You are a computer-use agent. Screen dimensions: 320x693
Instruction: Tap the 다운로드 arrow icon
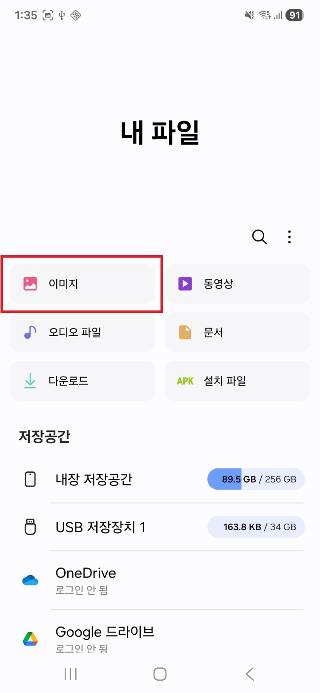pyautogui.click(x=30, y=381)
